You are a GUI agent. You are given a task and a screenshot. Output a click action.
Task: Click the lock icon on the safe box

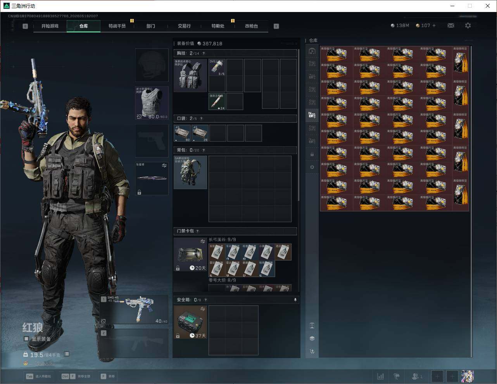(178, 336)
